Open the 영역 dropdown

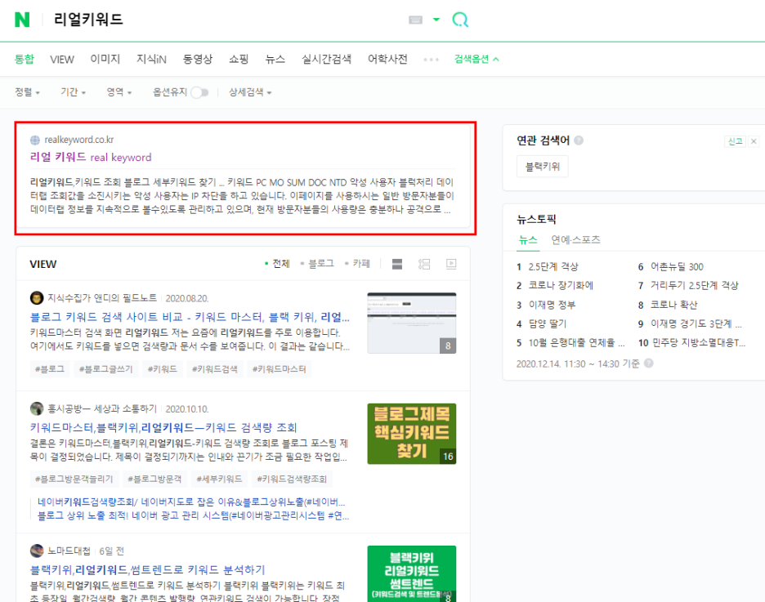(119, 92)
